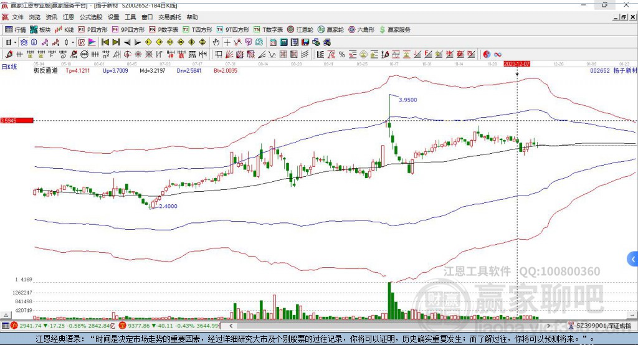Click the save floppy disk icon
The width and height of the screenshot is (638, 345).
tap(305, 42)
